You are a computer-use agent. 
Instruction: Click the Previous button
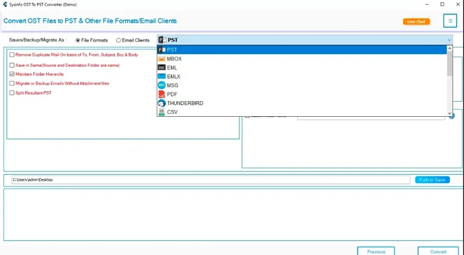(x=376, y=251)
